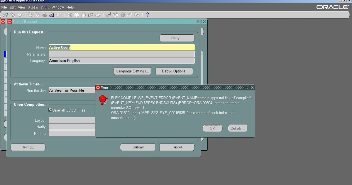Open the Help menu

(x=70, y=7)
